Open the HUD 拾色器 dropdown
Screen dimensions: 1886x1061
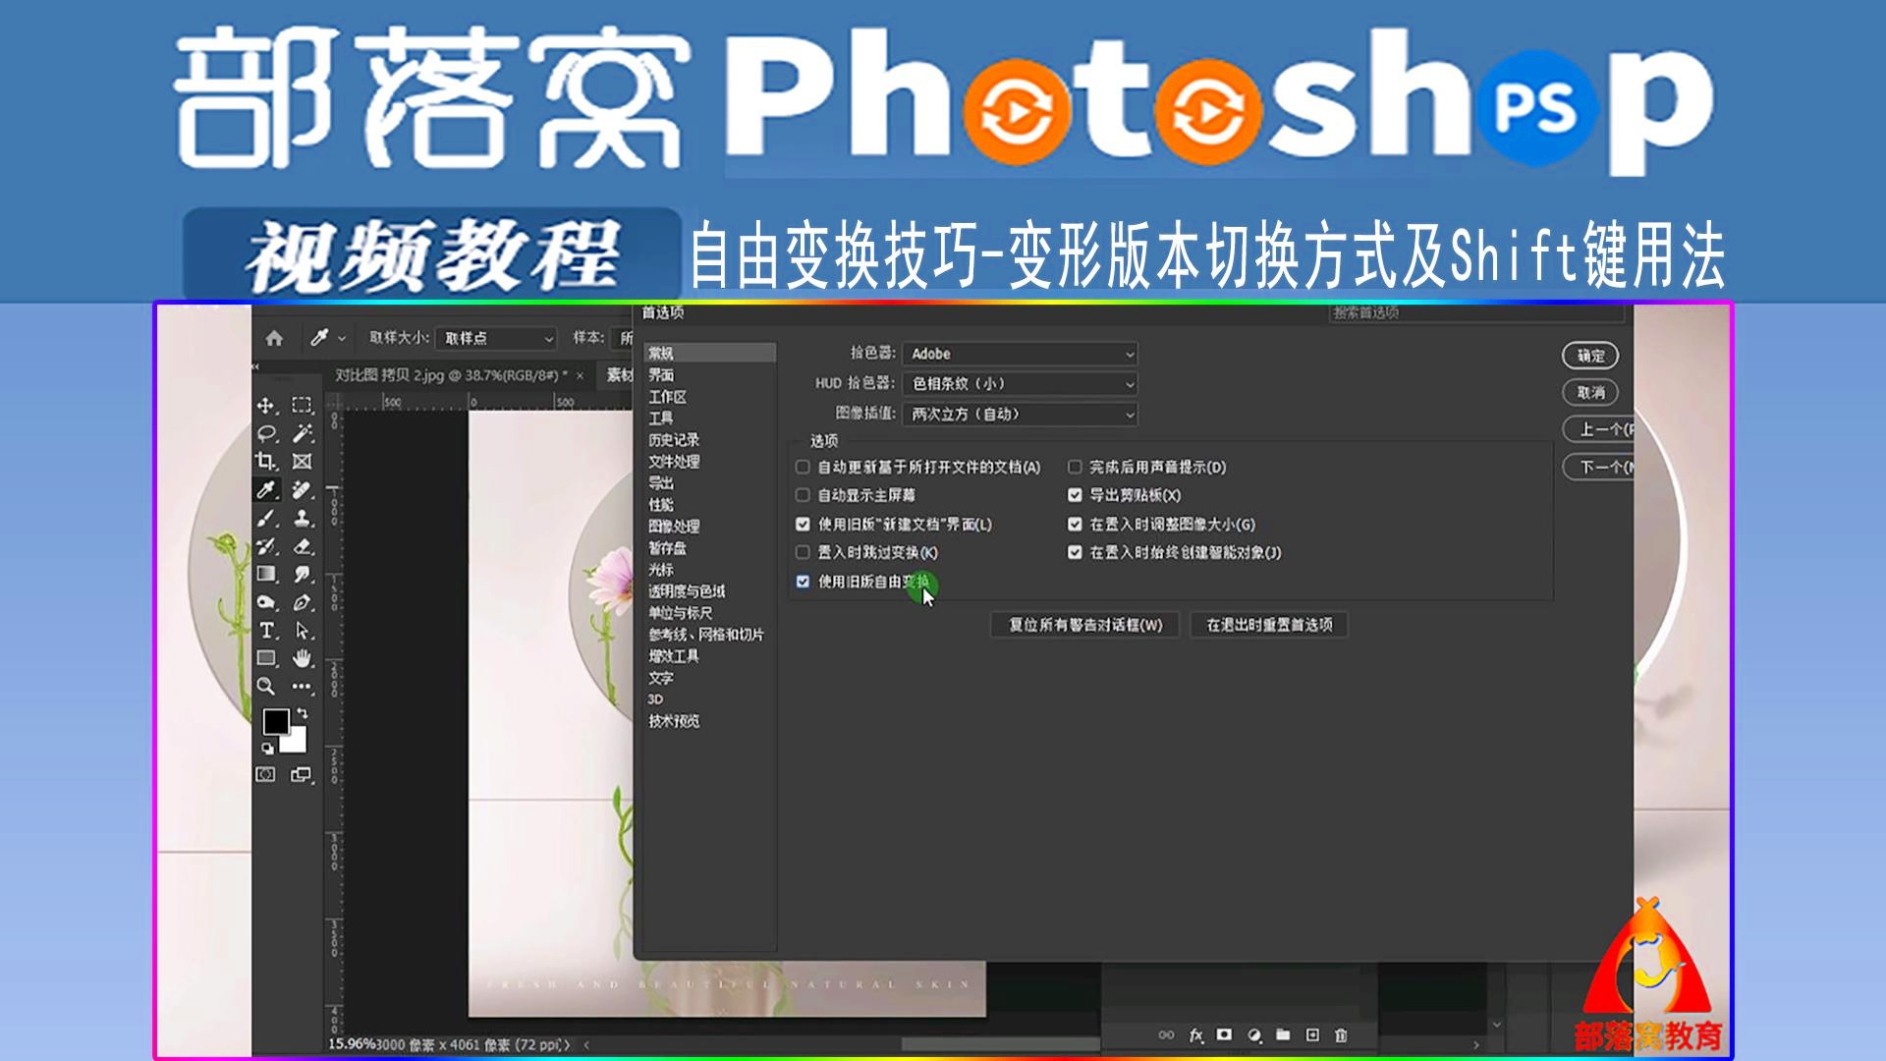click(1020, 384)
